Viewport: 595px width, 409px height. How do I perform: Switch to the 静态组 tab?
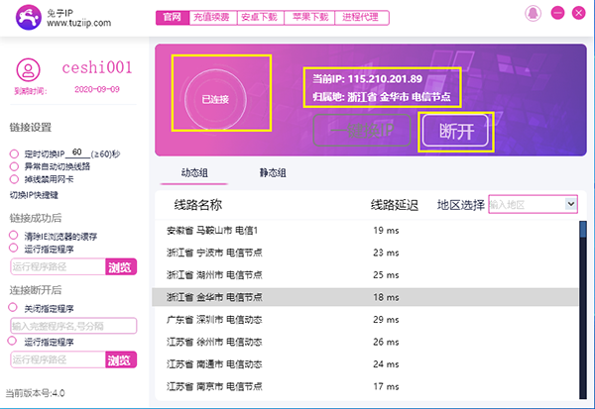point(273,173)
